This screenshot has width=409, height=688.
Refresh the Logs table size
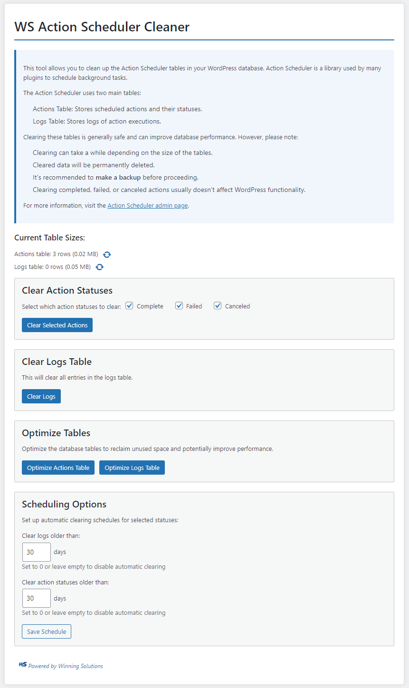(x=99, y=267)
